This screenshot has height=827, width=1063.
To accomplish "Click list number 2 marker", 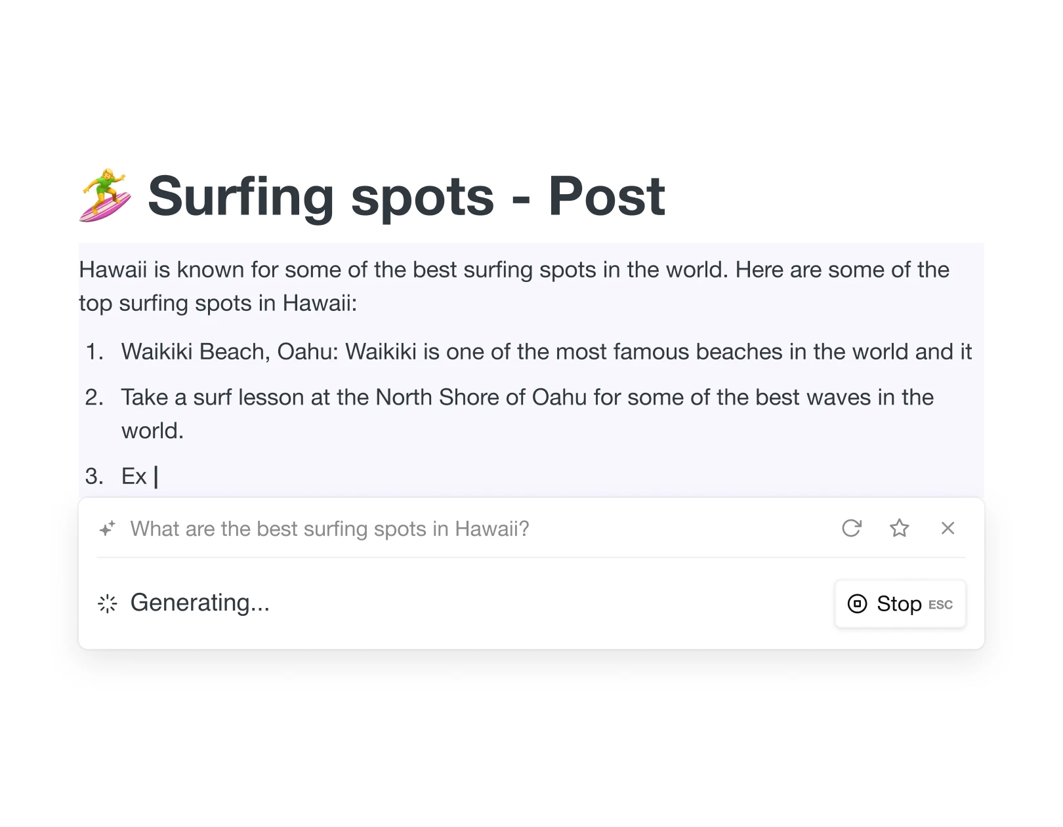I will (x=94, y=397).
